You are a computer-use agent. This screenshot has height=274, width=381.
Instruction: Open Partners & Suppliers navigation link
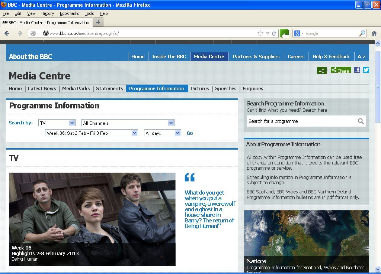[256, 56]
